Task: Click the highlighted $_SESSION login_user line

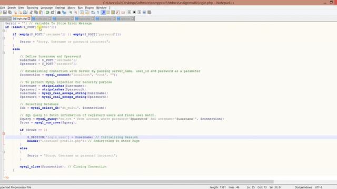Action: click(171, 137)
